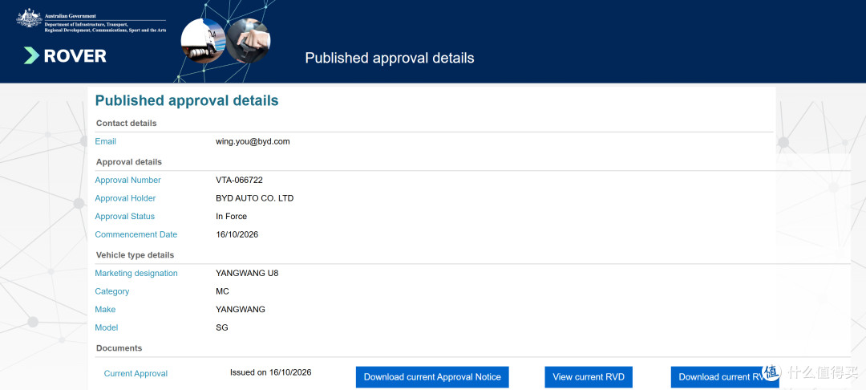The image size is (866, 390).
Task: Click the ROVER logo
Action: [65, 56]
